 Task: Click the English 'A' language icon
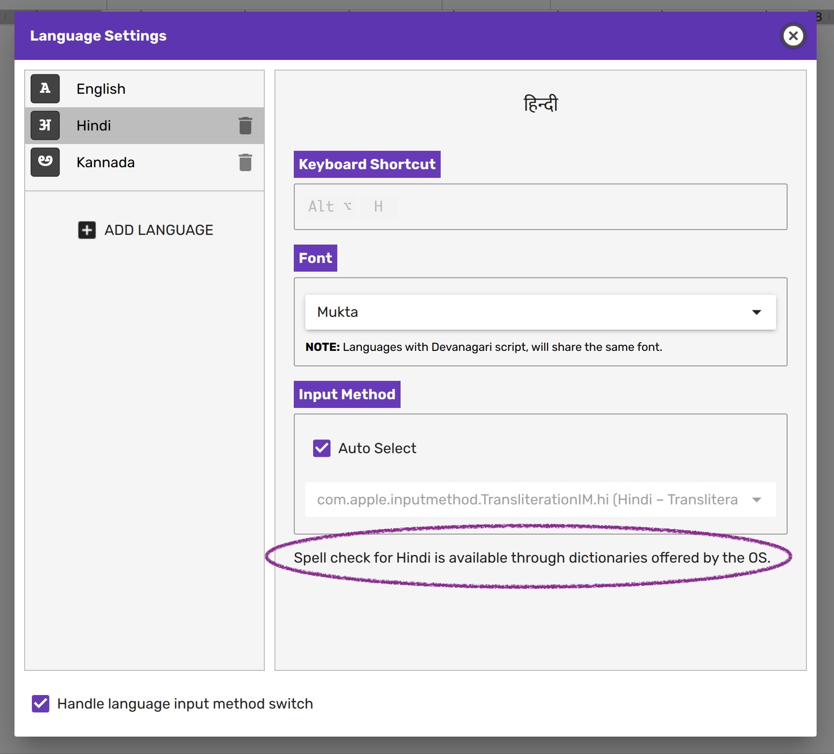tap(45, 88)
